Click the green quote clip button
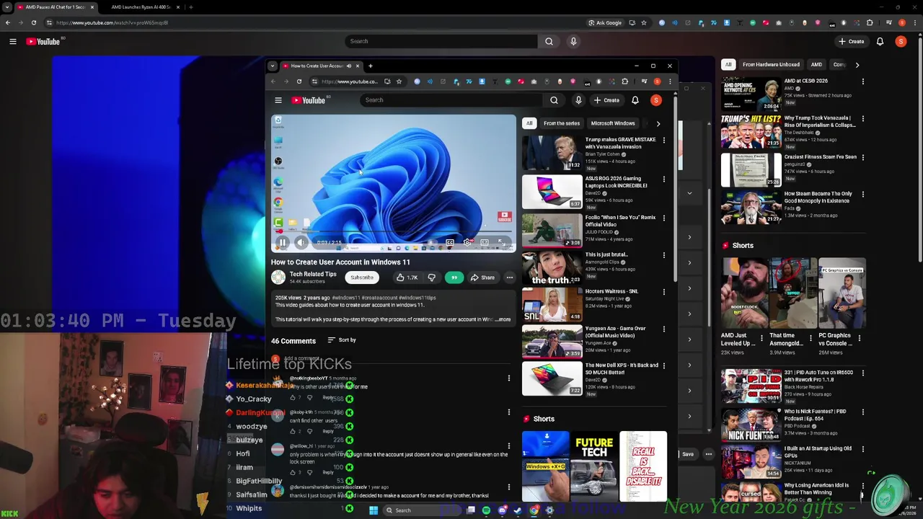This screenshot has width=923, height=519. coord(454,278)
